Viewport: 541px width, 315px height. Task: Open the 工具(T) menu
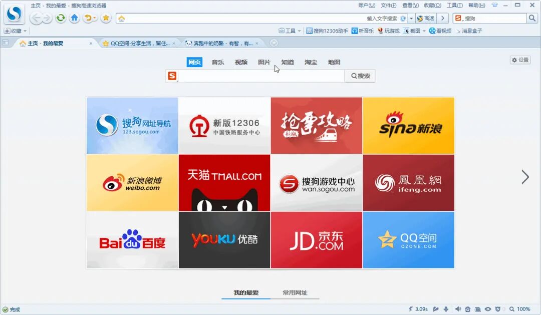click(x=454, y=5)
